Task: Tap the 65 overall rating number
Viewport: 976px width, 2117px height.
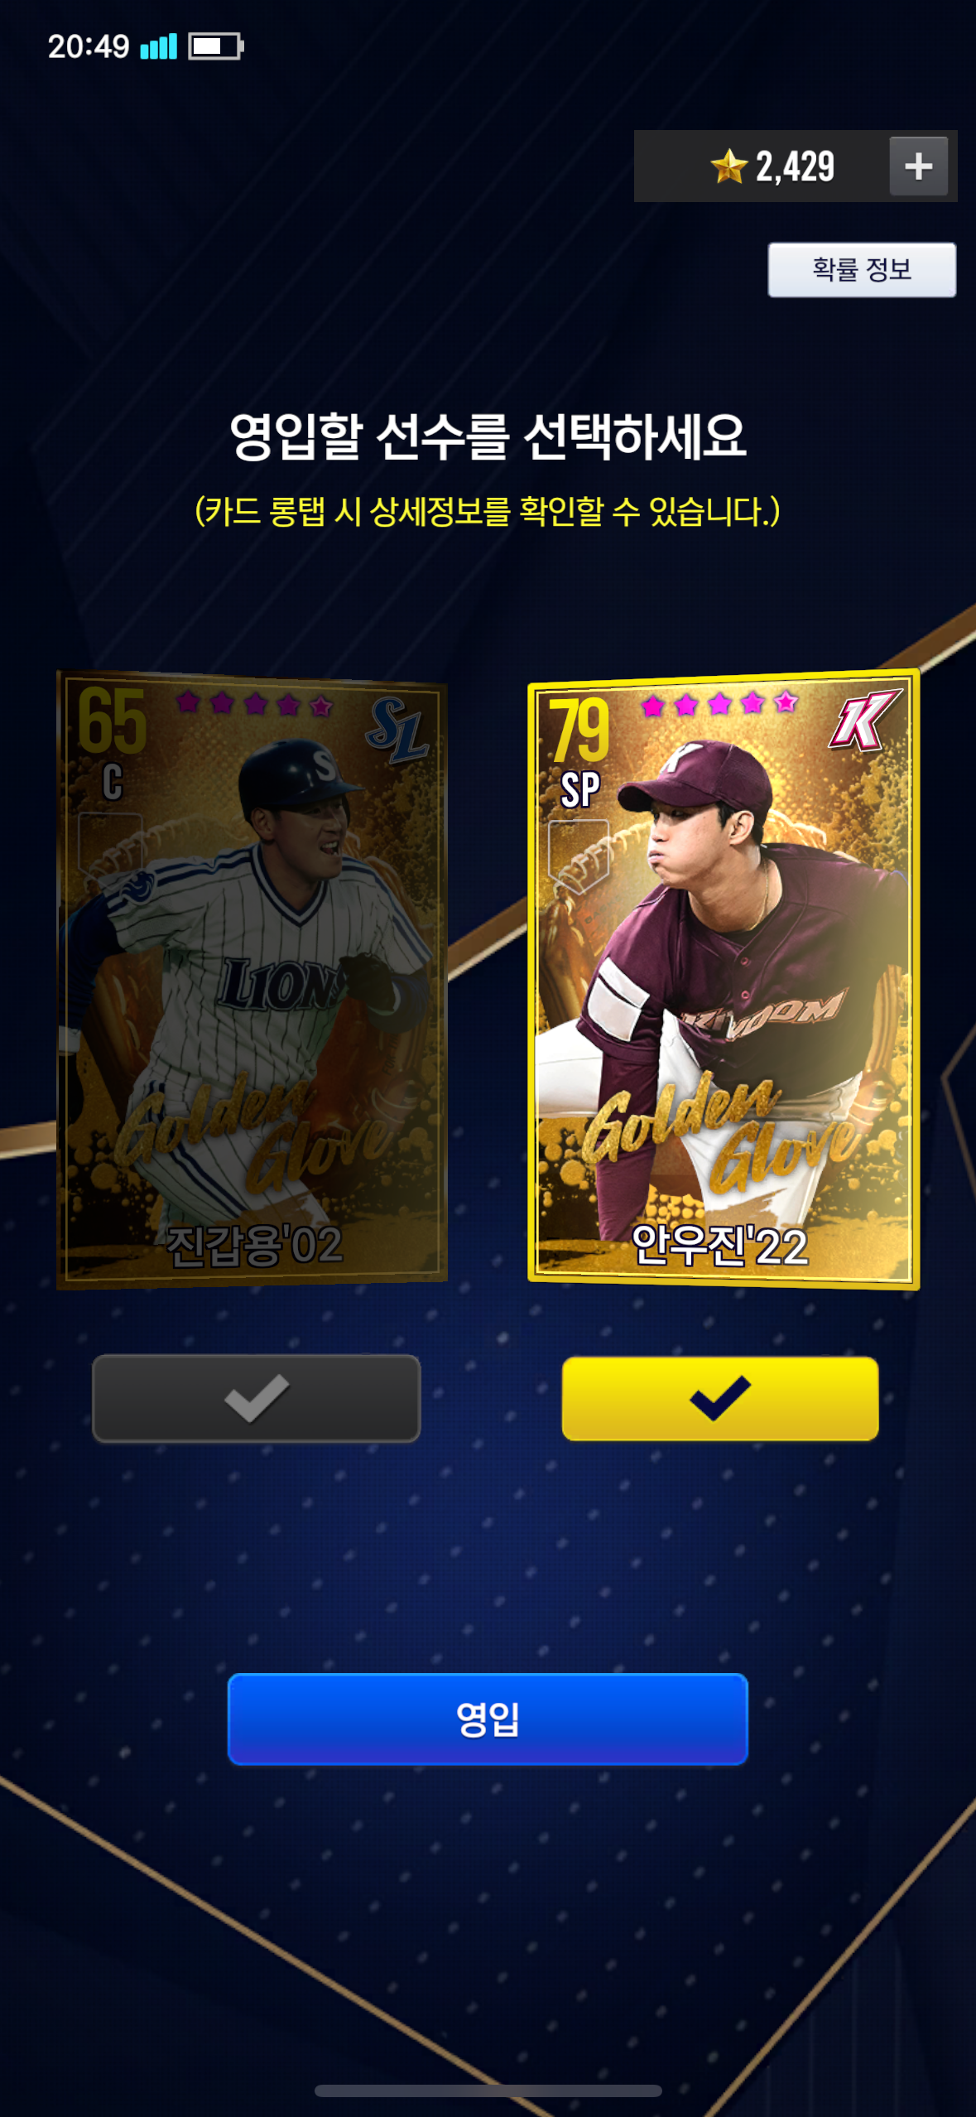Action: pyautogui.click(x=112, y=720)
